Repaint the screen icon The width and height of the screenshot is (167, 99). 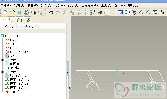pyautogui.click(x=120, y=12)
